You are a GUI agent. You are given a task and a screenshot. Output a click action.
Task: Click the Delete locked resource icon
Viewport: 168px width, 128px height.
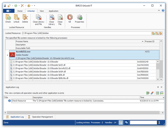click(25, 18)
